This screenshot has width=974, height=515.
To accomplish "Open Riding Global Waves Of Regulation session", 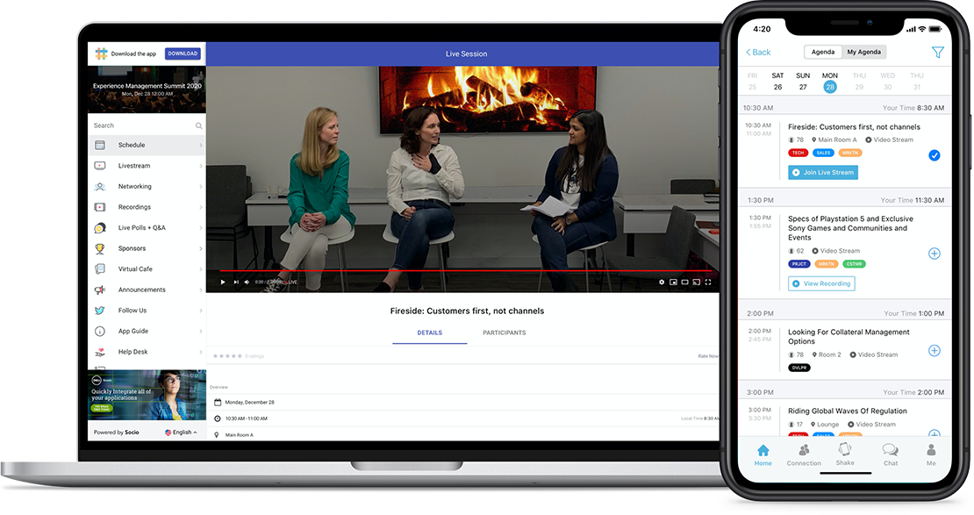I will (848, 411).
